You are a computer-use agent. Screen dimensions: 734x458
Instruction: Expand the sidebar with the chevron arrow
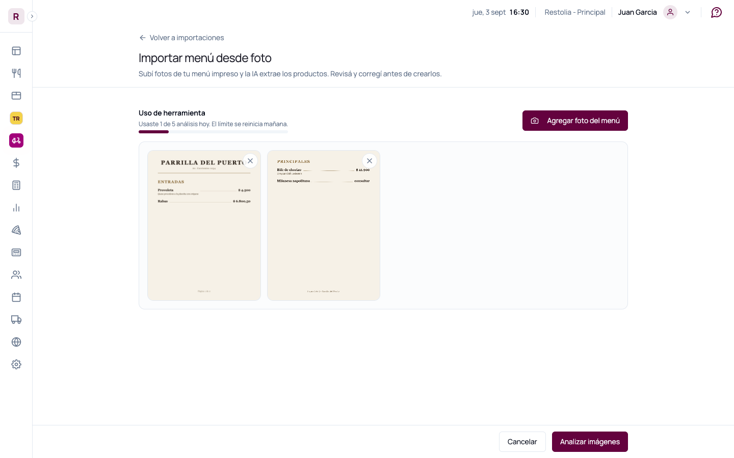32,16
